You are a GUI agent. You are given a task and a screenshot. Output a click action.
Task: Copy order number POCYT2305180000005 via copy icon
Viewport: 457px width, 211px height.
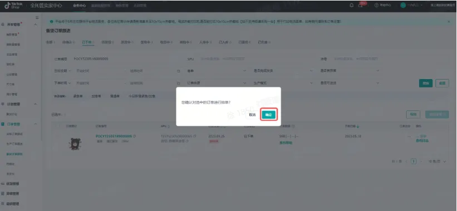[135, 136]
